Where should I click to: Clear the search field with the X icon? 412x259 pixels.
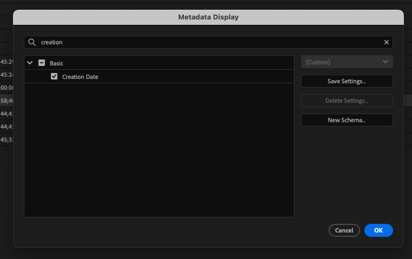point(386,42)
